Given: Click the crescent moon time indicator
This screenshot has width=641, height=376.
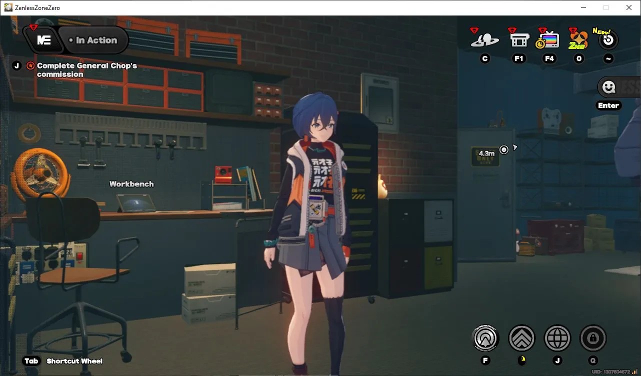Looking at the screenshot, I should coord(521,360).
